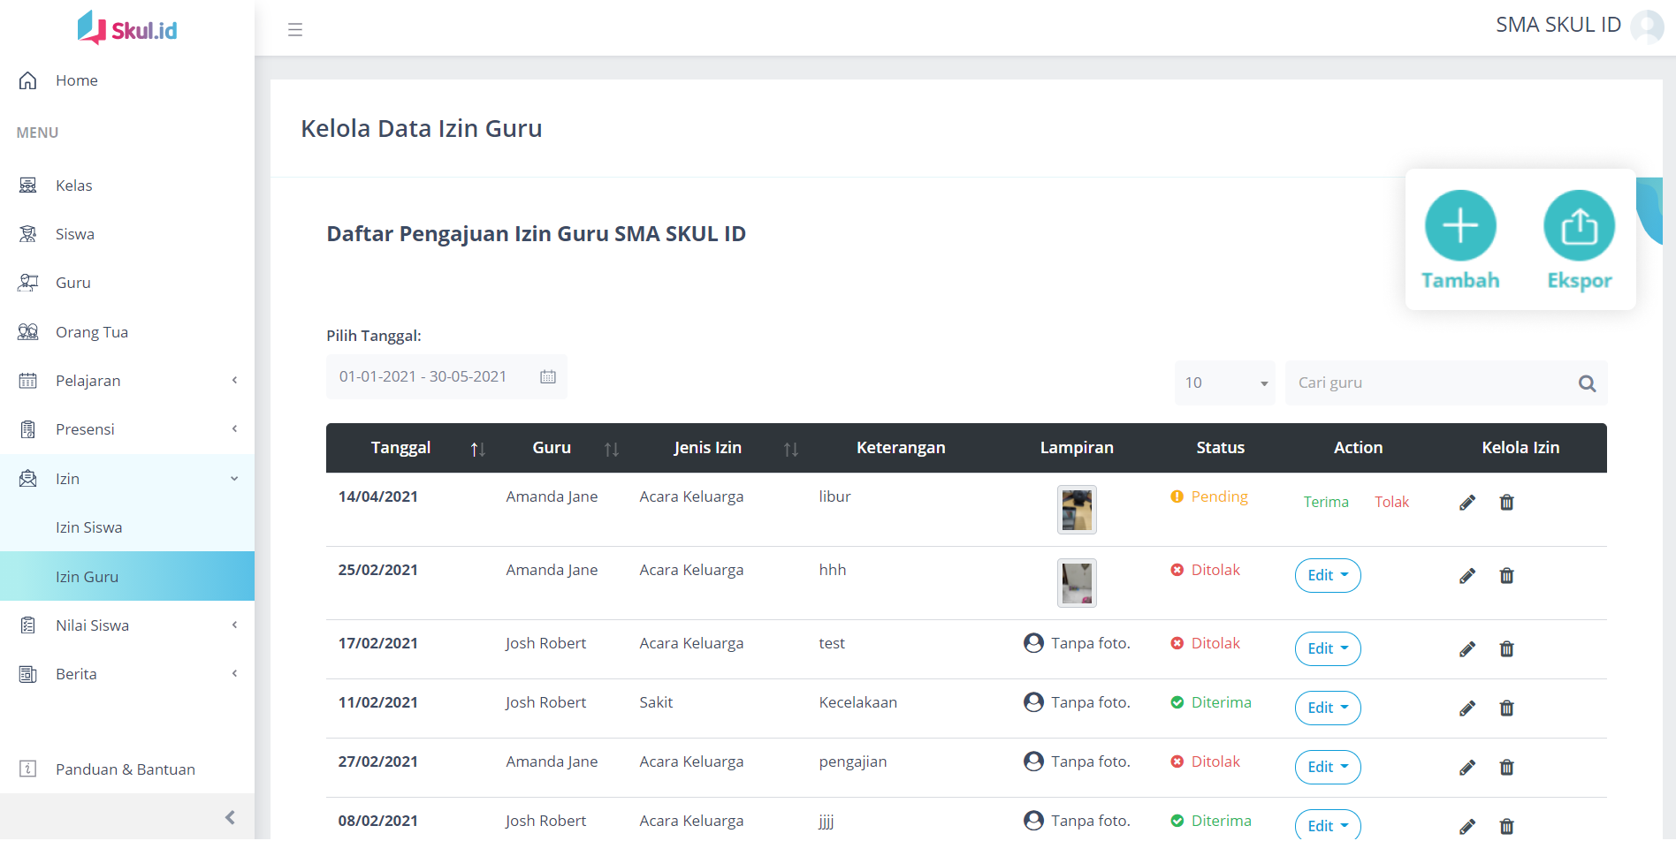Sort table by Tanggal column
Screen dimensions: 1676x841
click(x=477, y=449)
